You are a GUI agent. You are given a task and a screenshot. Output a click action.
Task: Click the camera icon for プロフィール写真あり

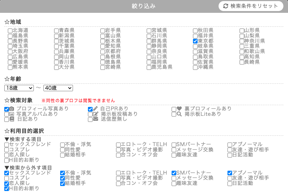(x=12, y=109)
